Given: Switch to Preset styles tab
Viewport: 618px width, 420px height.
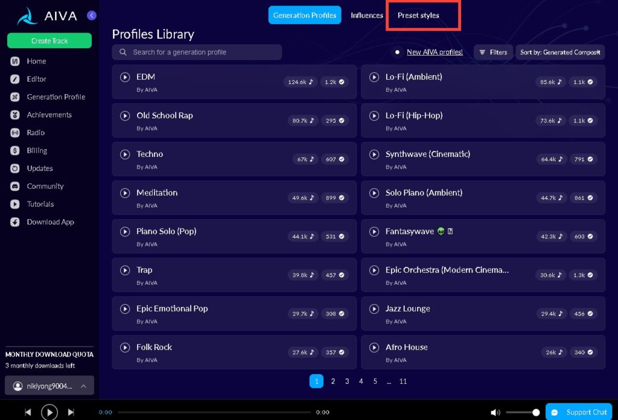Looking at the screenshot, I should point(418,15).
